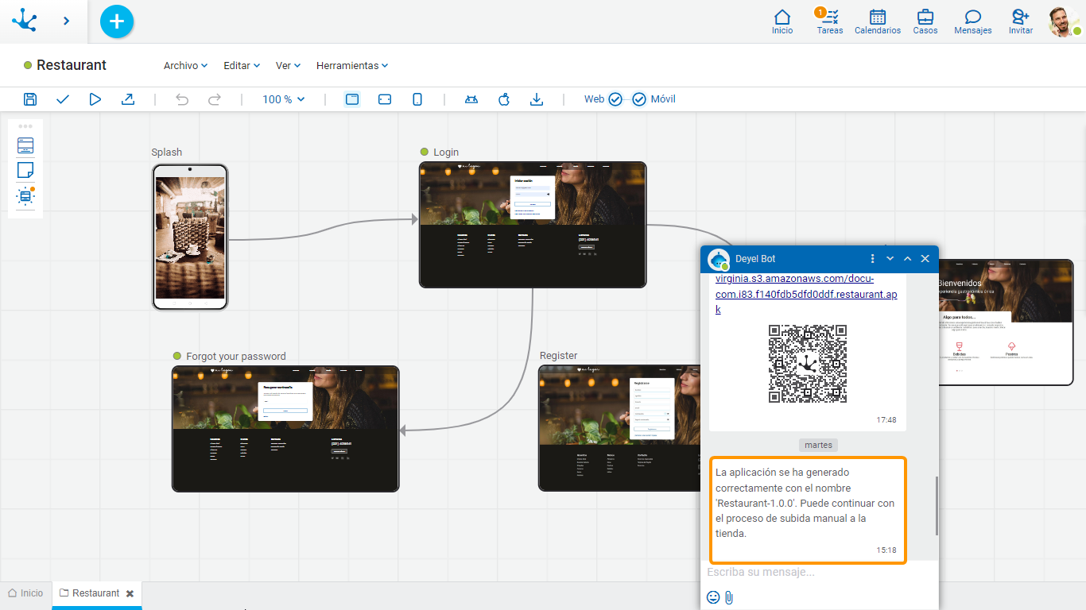Image resolution: width=1086 pixels, height=610 pixels.
Task: Open the Editar menu
Action: coord(242,66)
